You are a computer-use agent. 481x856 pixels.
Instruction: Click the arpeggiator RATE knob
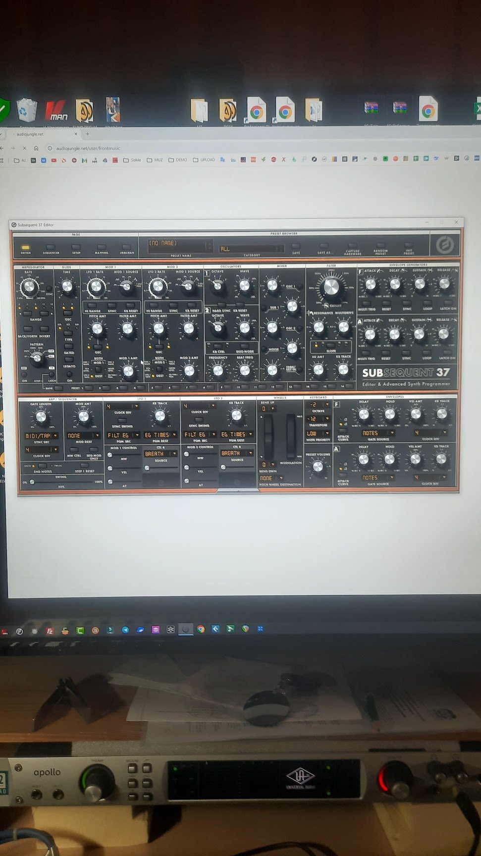(x=29, y=286)
